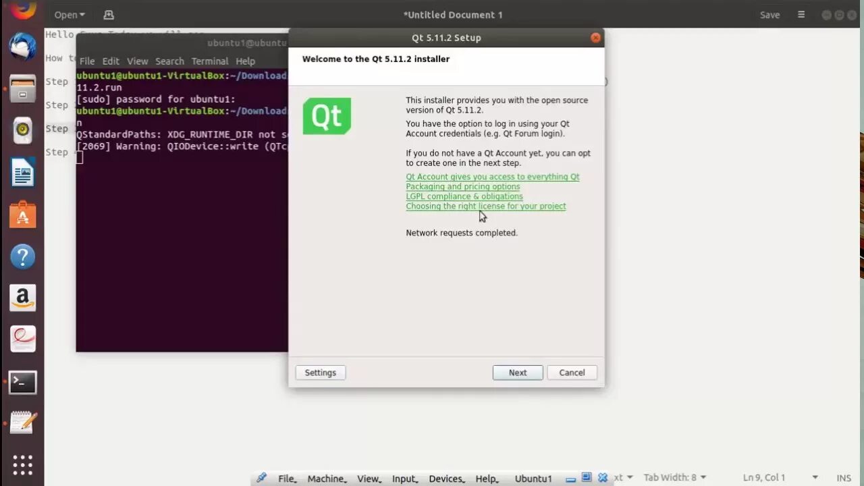The width and height of the screenshot is (864, 486).
Task: Click the Qt logo in the installer
Action: (x=327, y=116)
